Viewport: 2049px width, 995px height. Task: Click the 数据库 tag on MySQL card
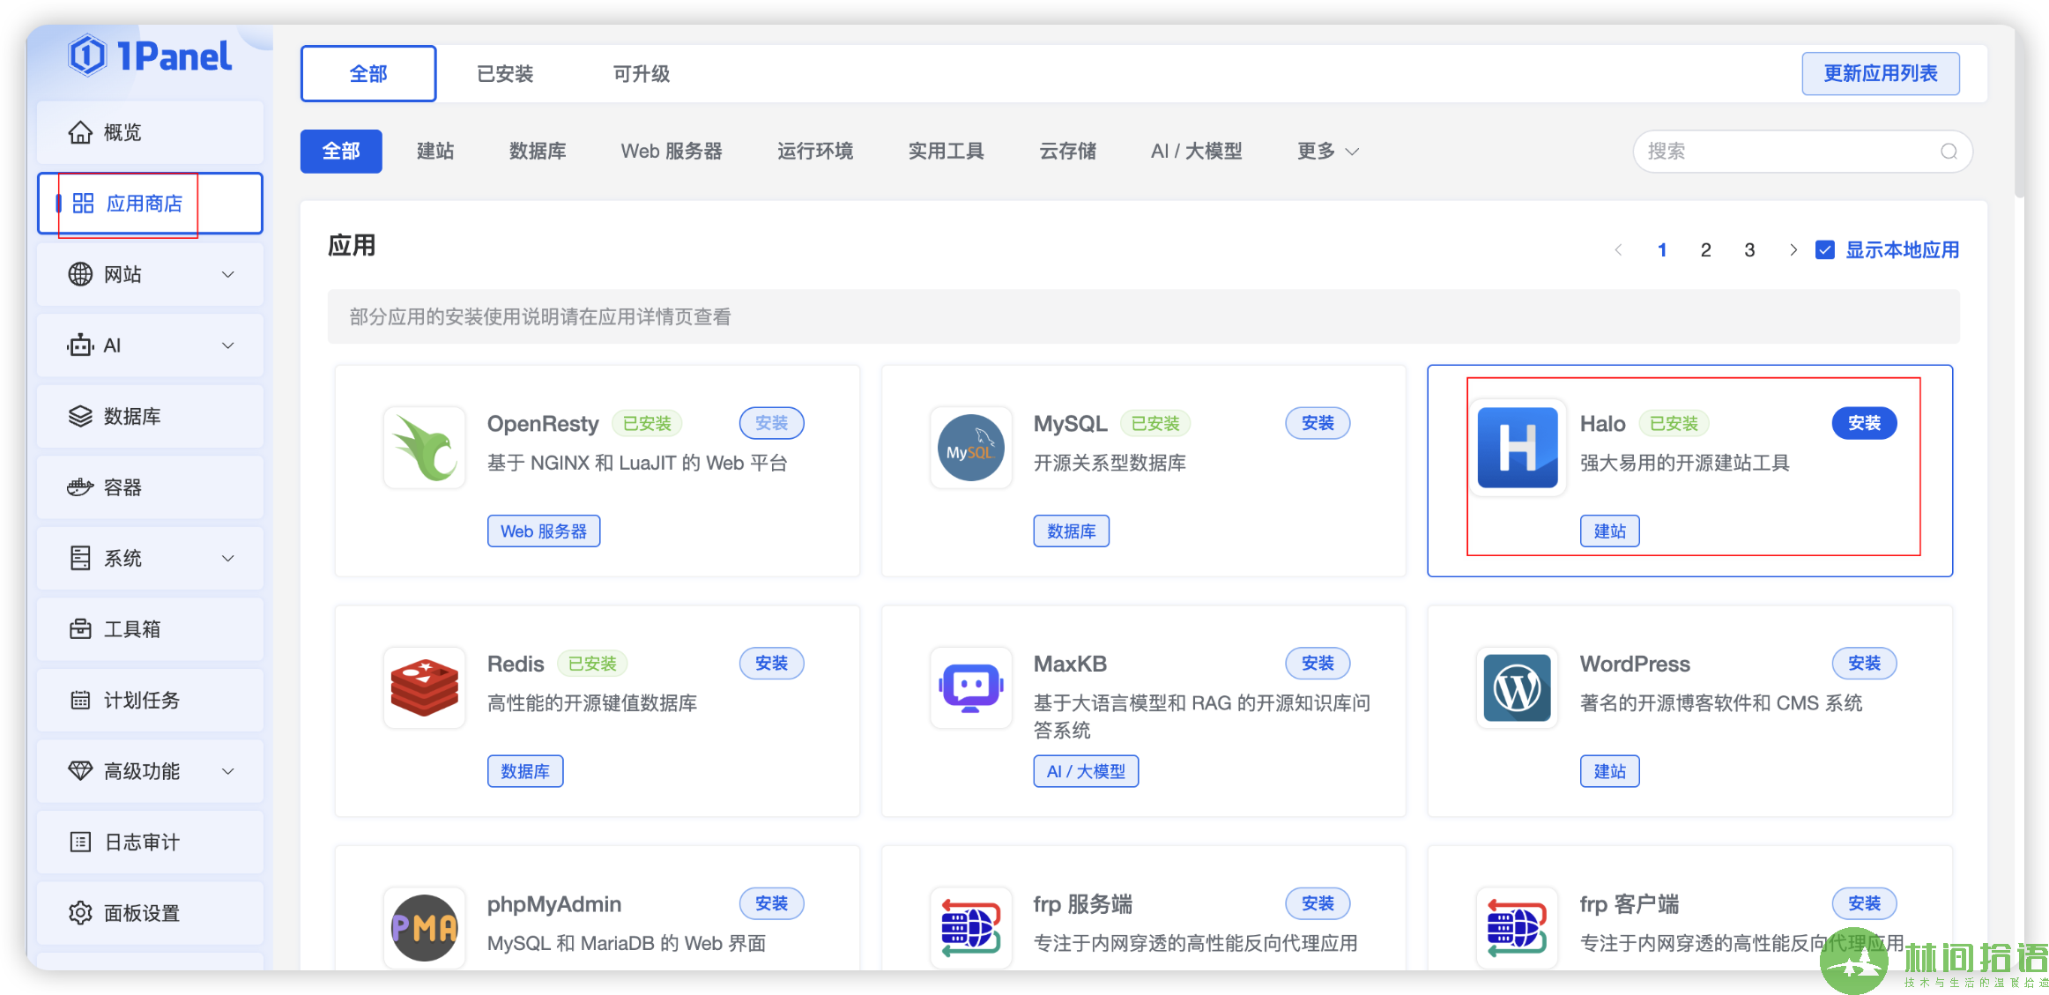tap(1072, 531)
